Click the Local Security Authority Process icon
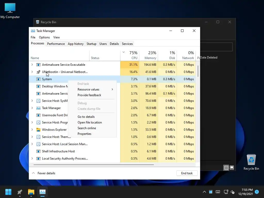The image size is (264, 198). tap(38, 159)
